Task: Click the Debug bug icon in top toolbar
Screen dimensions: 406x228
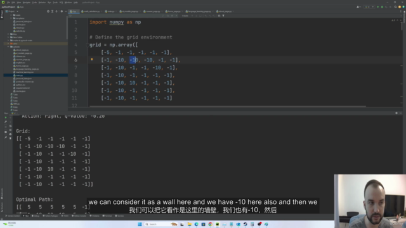Action: point(382,7)
